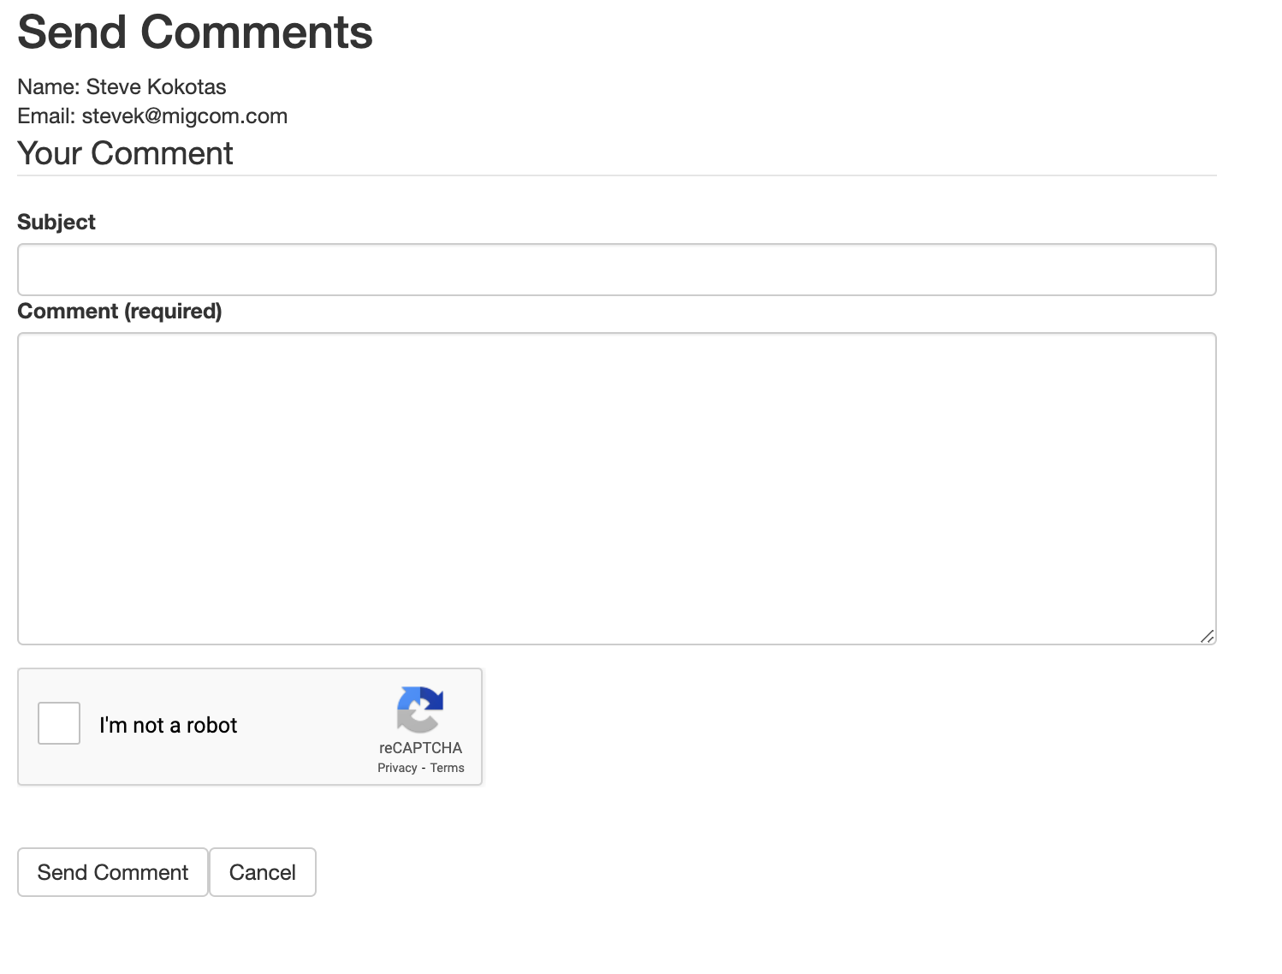The image size is (1282, 974).
Task: Open the reCAPTCHA Terms link
Action: [447, 768]
